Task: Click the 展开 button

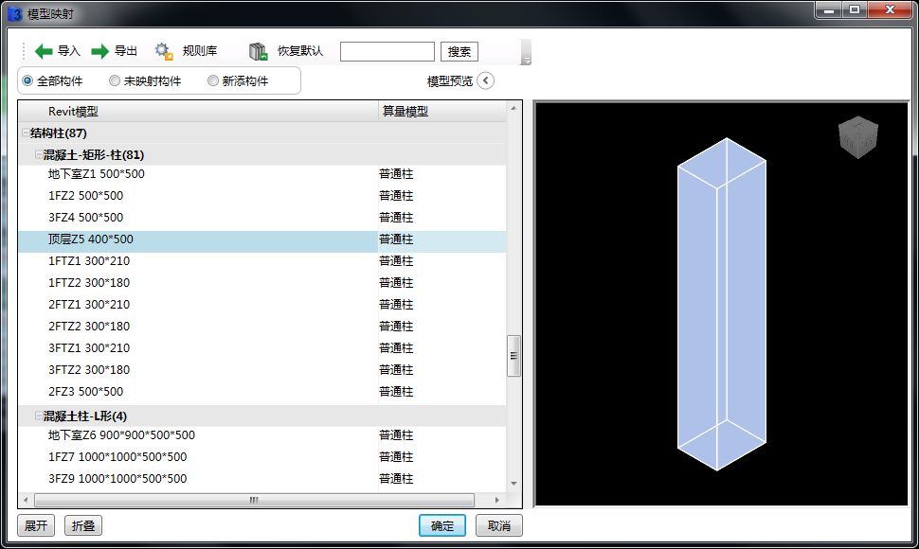Action: (x=36, y=525)
